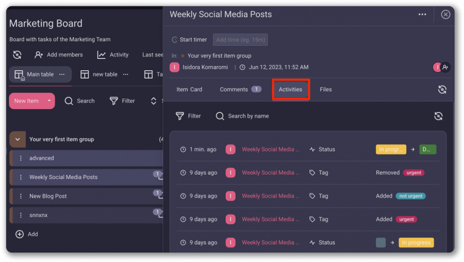464x262 pixels.
Task: Click the Add time input field
Action: pyautogui.click(x=240, y=39)
